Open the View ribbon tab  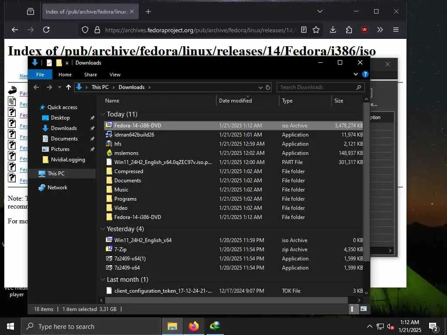[115, 74]
